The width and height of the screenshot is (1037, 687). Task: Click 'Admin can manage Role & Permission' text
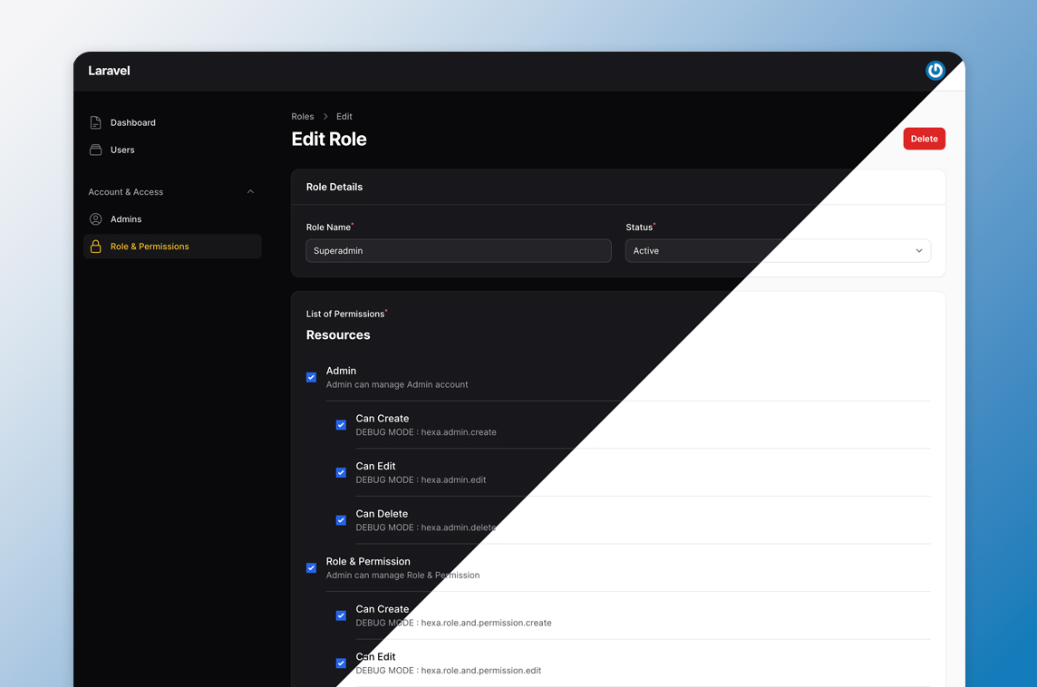tap(402, 576)
